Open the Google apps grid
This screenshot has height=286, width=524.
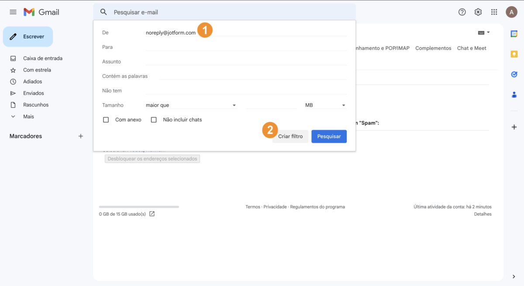pyautogui.click(x=494, y=12)
